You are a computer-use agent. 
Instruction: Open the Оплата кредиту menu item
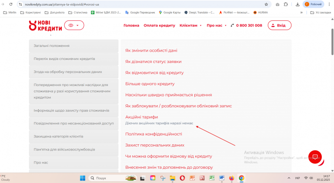159,25
